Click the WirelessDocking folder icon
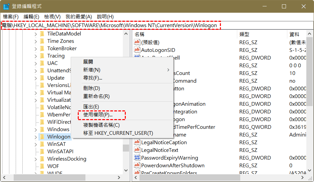 point(42,159)
